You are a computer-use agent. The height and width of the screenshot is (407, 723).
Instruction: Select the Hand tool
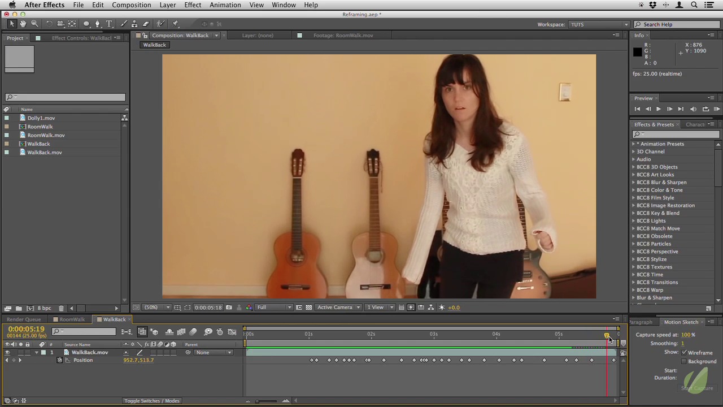click(x=23, y=24)
